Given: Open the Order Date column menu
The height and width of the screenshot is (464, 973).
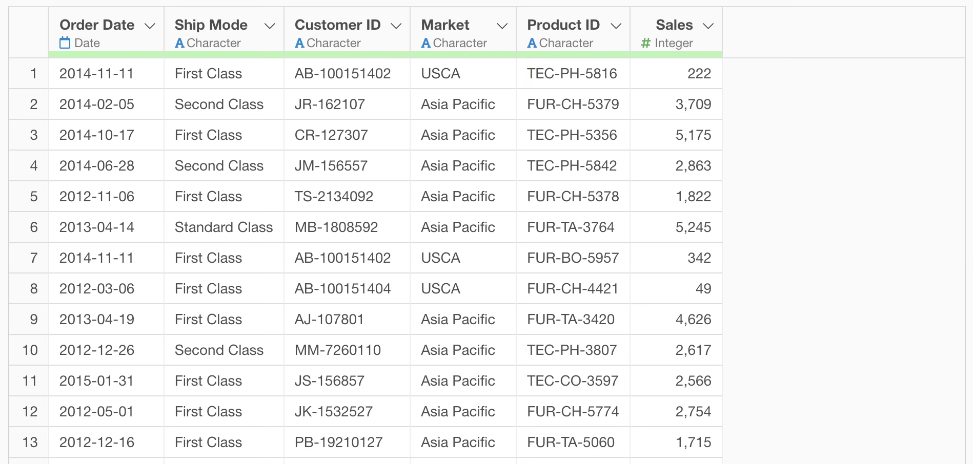Looking at the screenshot, I should pos(150,26).
